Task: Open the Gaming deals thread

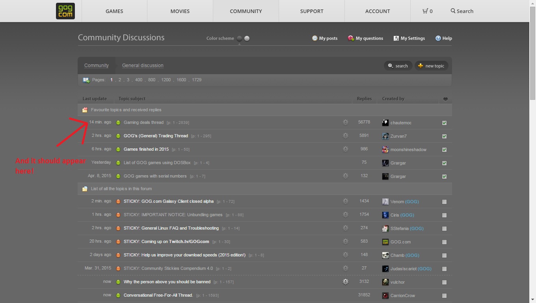Action: pos(143,122)
